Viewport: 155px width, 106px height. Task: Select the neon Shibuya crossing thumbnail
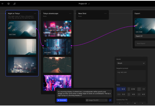(57, 29)
